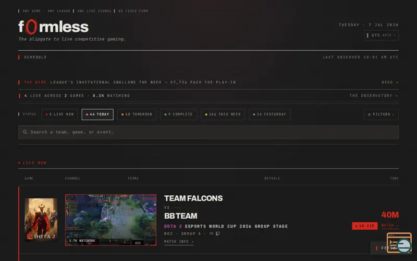
Task: Select the 44 Today filter
Action: (x=97, y=114)
